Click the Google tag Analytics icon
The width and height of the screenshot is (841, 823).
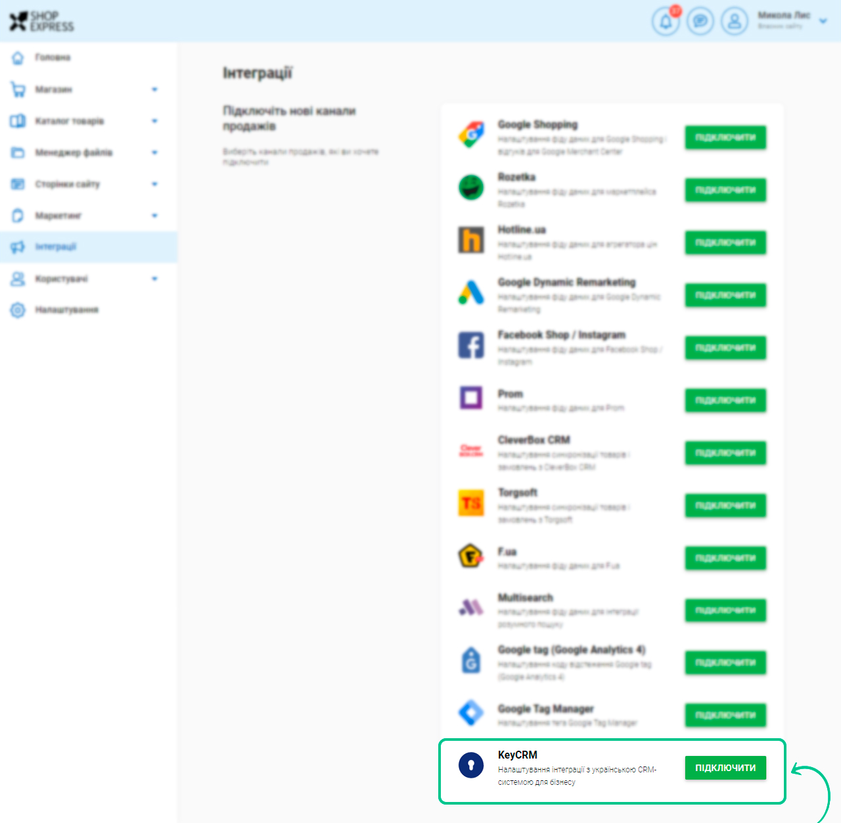point(471,660)
